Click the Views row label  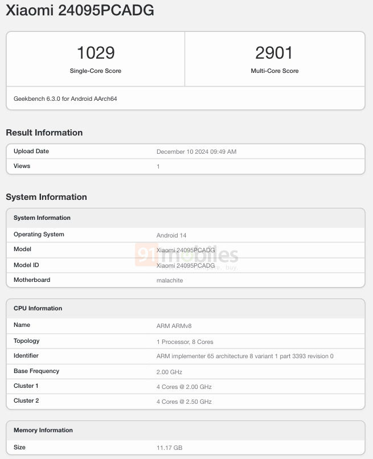tap(22, 166)
